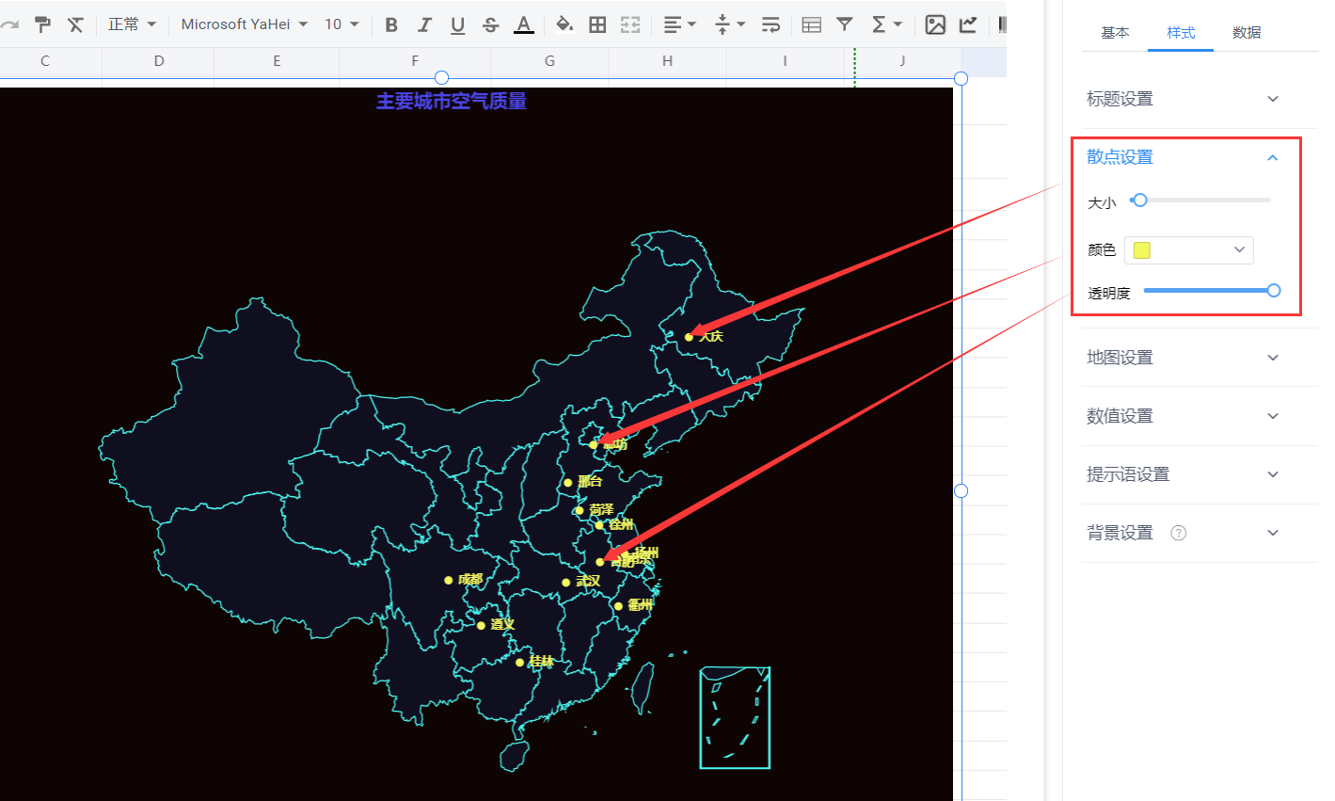Open the cell borders tool

(597, 24)
